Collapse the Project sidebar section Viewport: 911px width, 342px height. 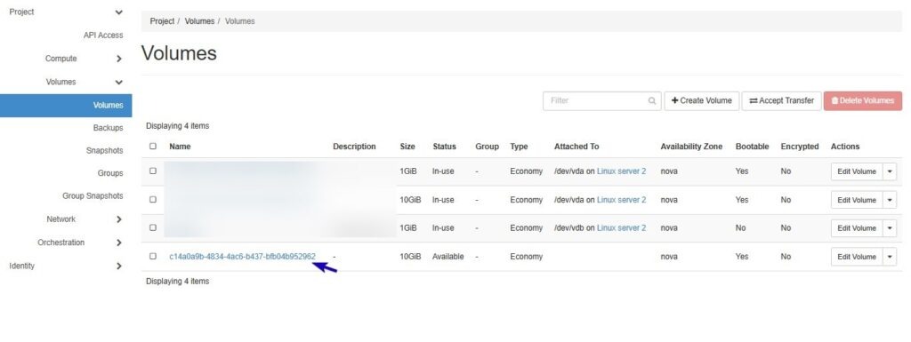click(x=118, y=12)
